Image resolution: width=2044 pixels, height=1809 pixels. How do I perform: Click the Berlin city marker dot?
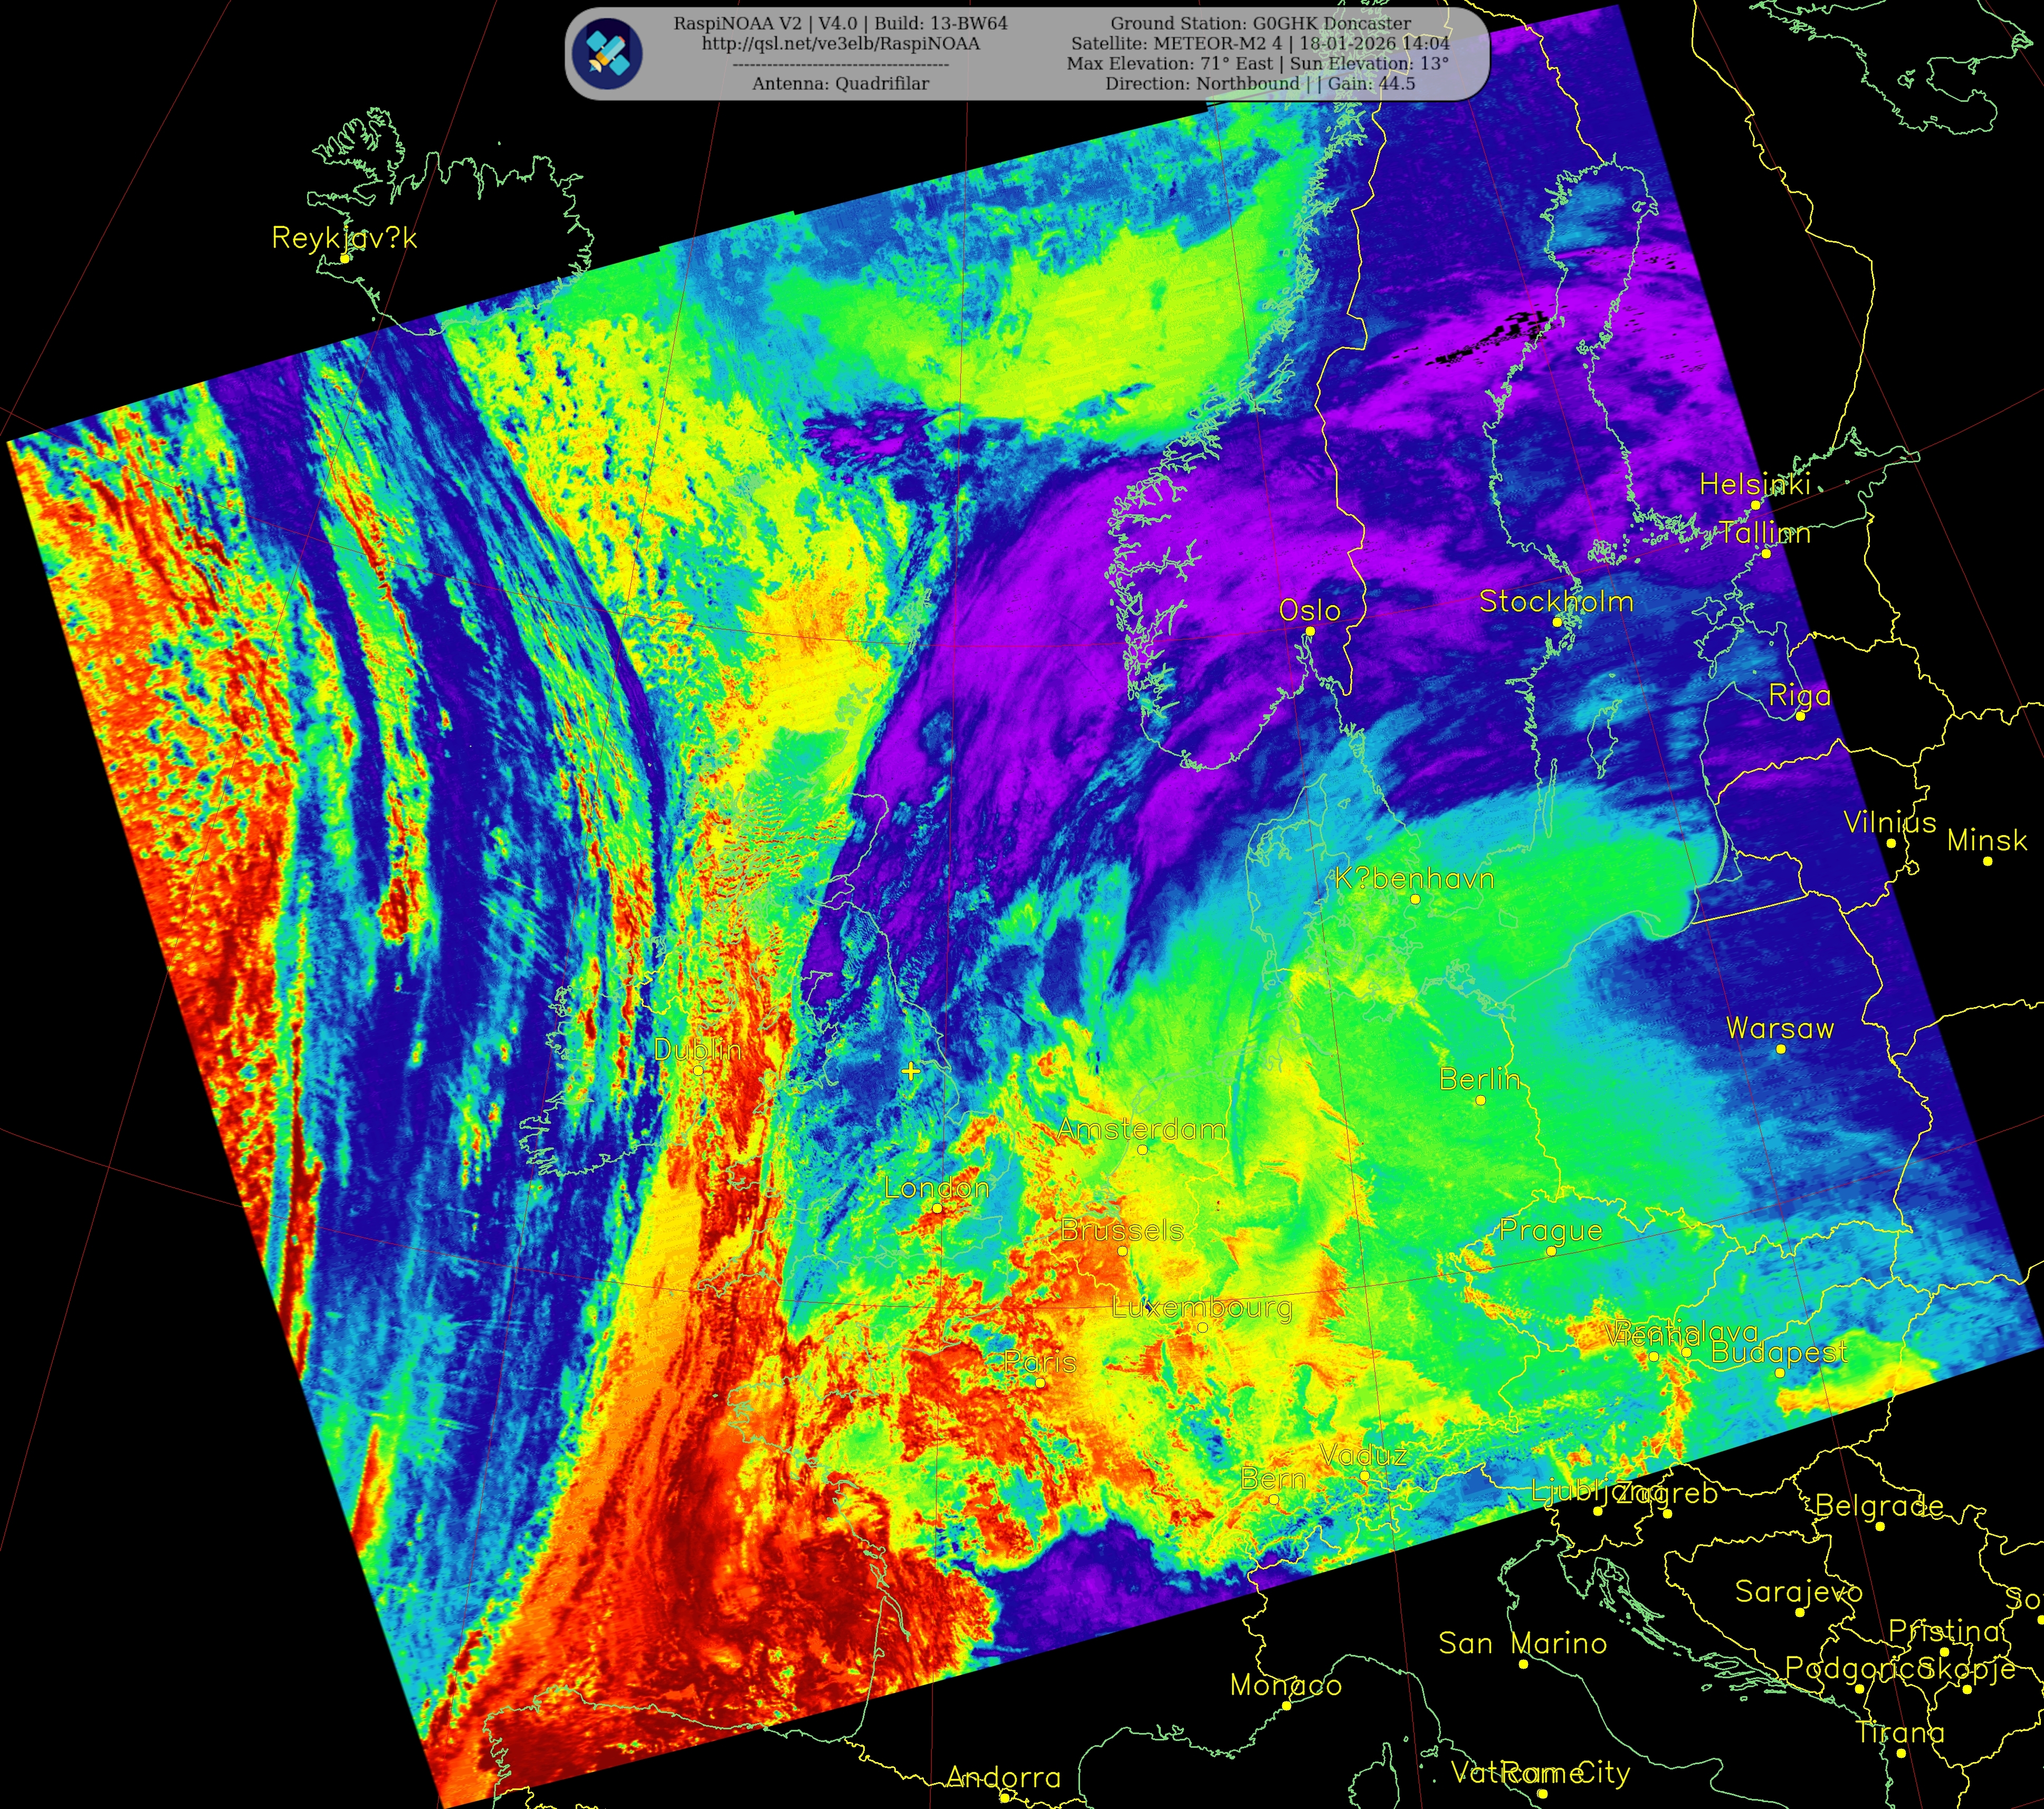[x=1480, y=1100]
